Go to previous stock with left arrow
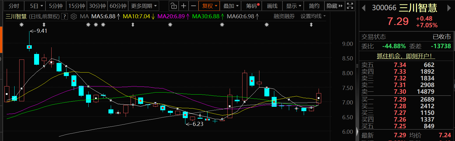Image resolution: width=455 pixels, height=141 pixels. coord(363,8)
